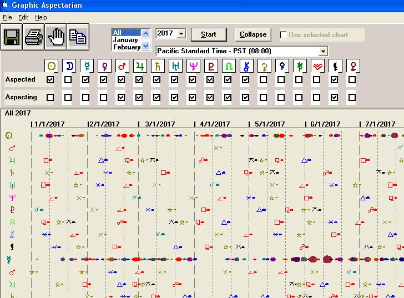Open the Help menu
404x298 pixels.
(x=41, y=18)
